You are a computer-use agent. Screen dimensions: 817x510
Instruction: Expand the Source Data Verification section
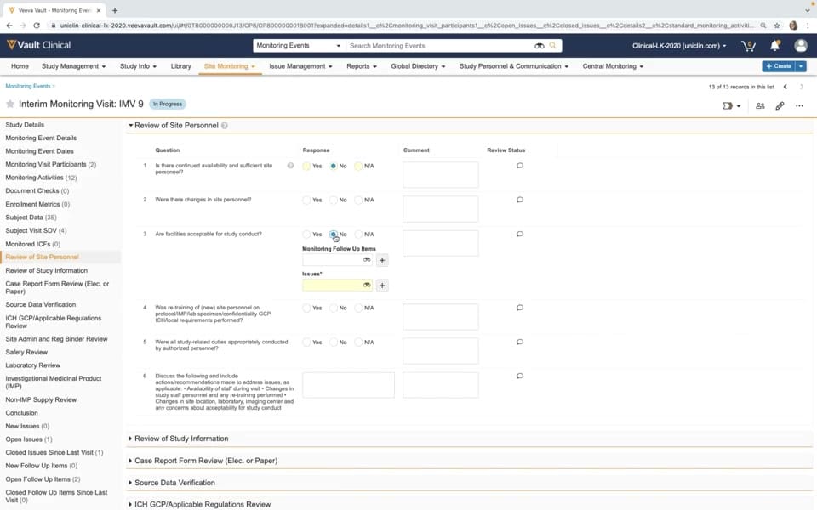(x=130, y=483)
